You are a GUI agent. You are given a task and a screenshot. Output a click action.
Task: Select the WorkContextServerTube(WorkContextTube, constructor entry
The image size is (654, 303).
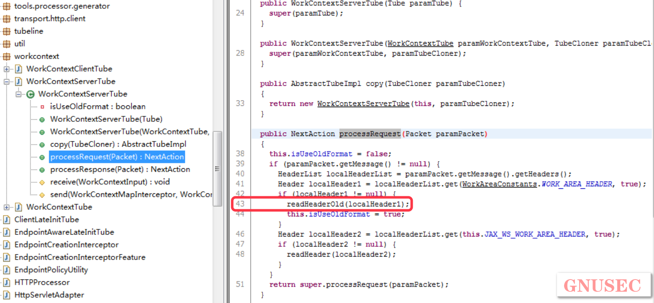point(130,132)
